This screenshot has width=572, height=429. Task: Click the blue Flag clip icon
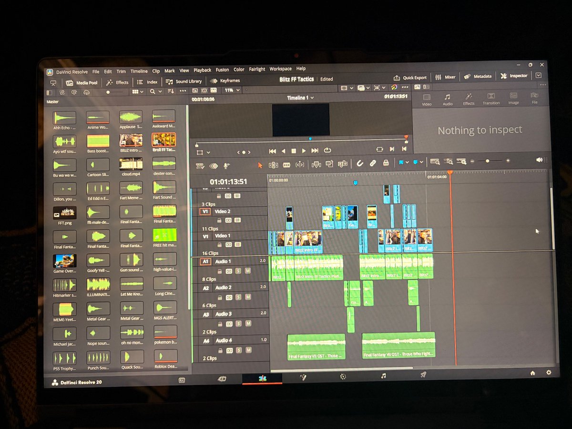pos(401,163)
